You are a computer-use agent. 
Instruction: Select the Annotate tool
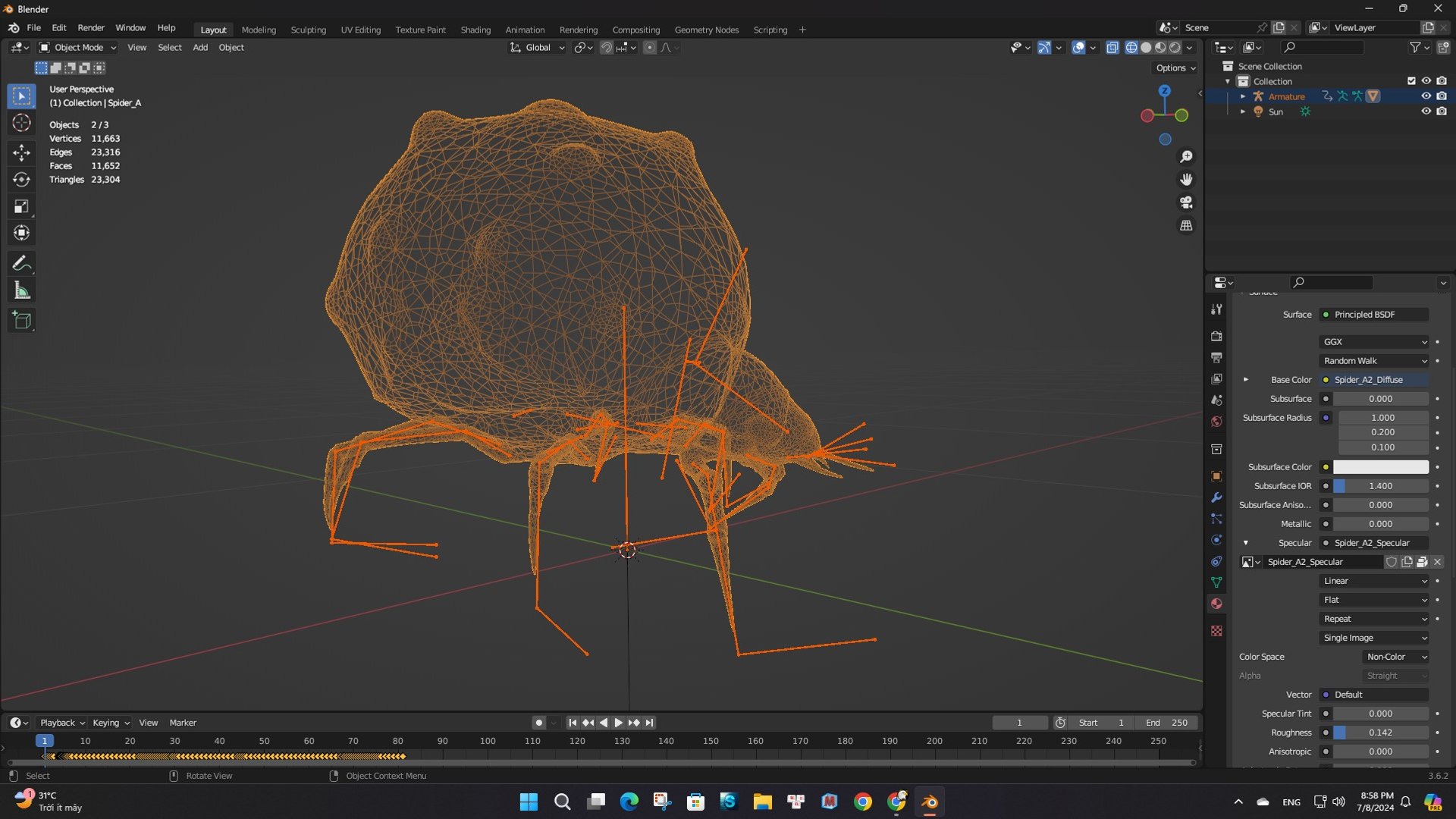[x=21, y=263]
